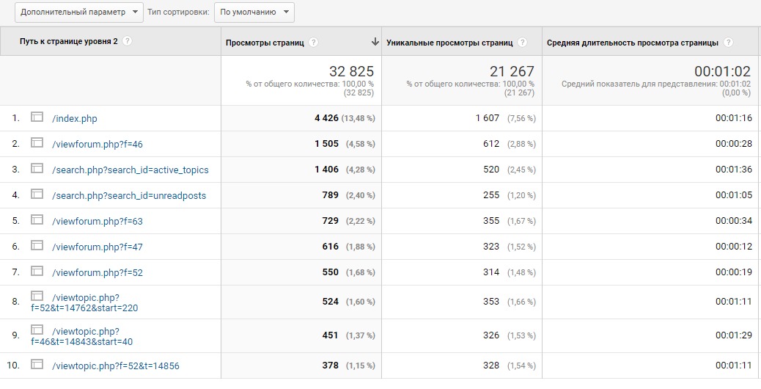Click the page icon next to /viewforum.php?f=63
Screen dimensions: 761x389
(37, 220)
